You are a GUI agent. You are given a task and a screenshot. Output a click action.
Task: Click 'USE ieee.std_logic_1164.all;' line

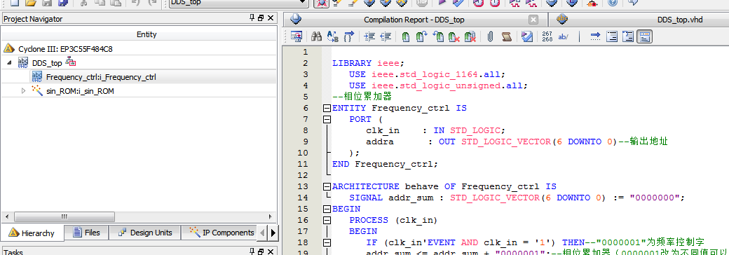click(x=428, y=74)
